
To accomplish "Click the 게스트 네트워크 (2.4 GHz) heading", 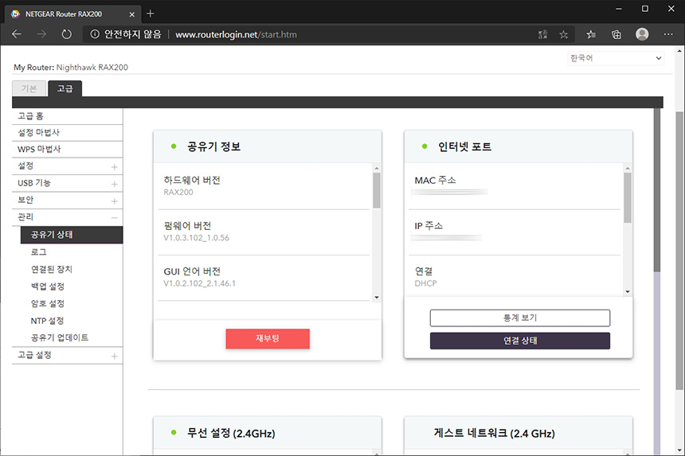I will (x=494, y=433).
